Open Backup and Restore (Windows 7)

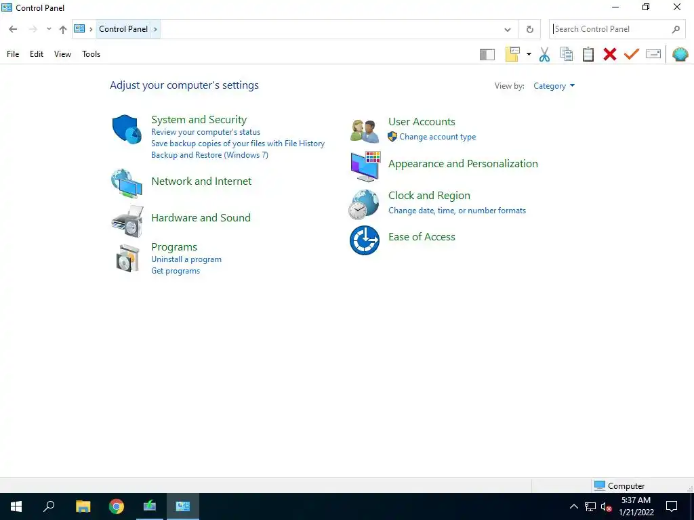[x=209, y=155]
